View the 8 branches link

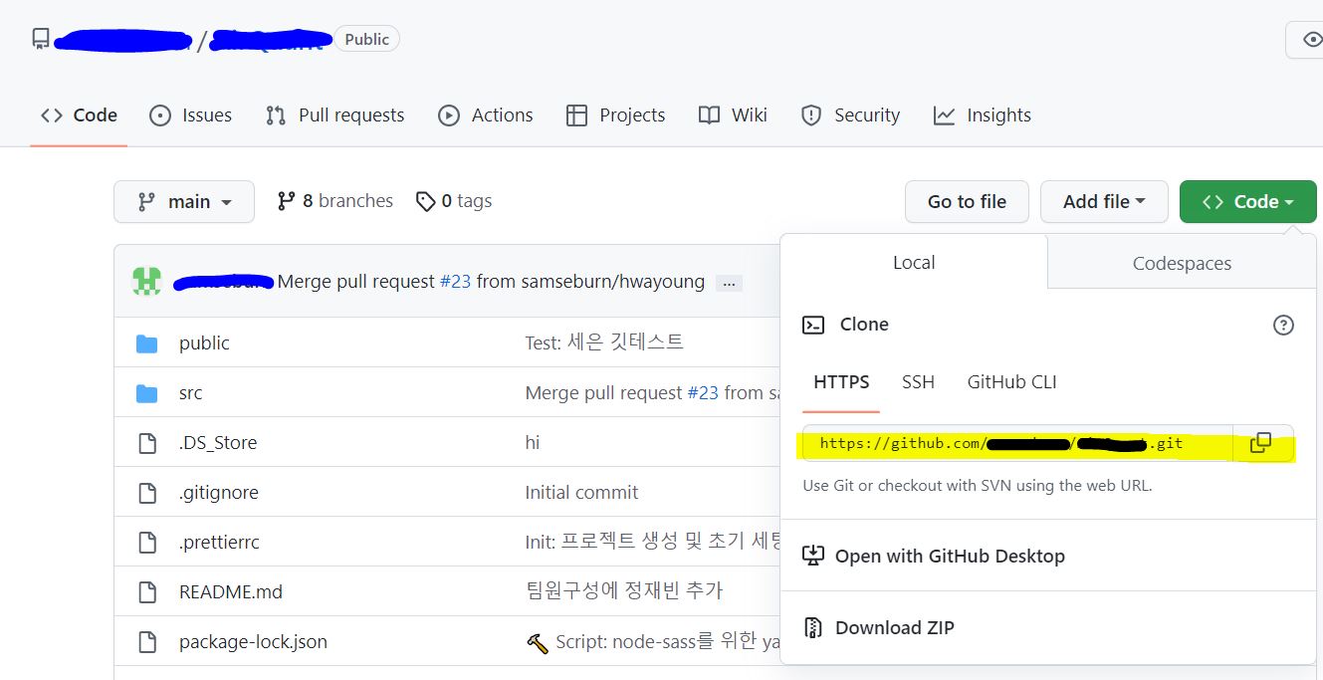tap(334, 201)
